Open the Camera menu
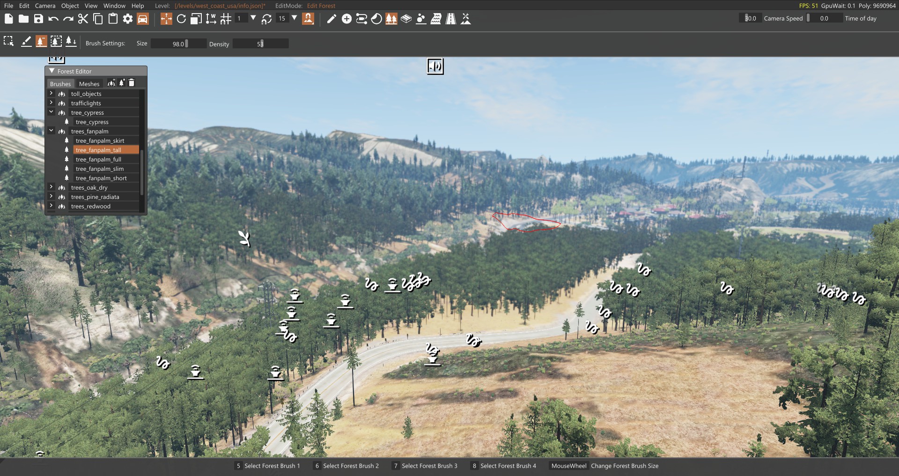899x476 pixels. [x=45, y=6]
